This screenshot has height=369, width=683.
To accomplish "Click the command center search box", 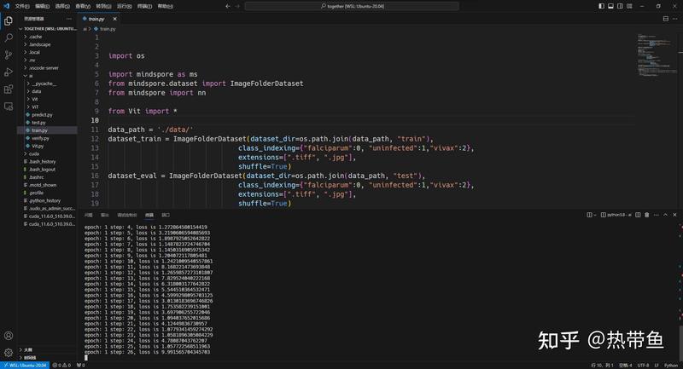I will pyautogui.click(x=353, y=5).
